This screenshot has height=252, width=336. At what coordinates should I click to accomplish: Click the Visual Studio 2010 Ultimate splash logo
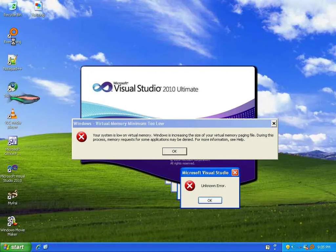click(145, 87)
